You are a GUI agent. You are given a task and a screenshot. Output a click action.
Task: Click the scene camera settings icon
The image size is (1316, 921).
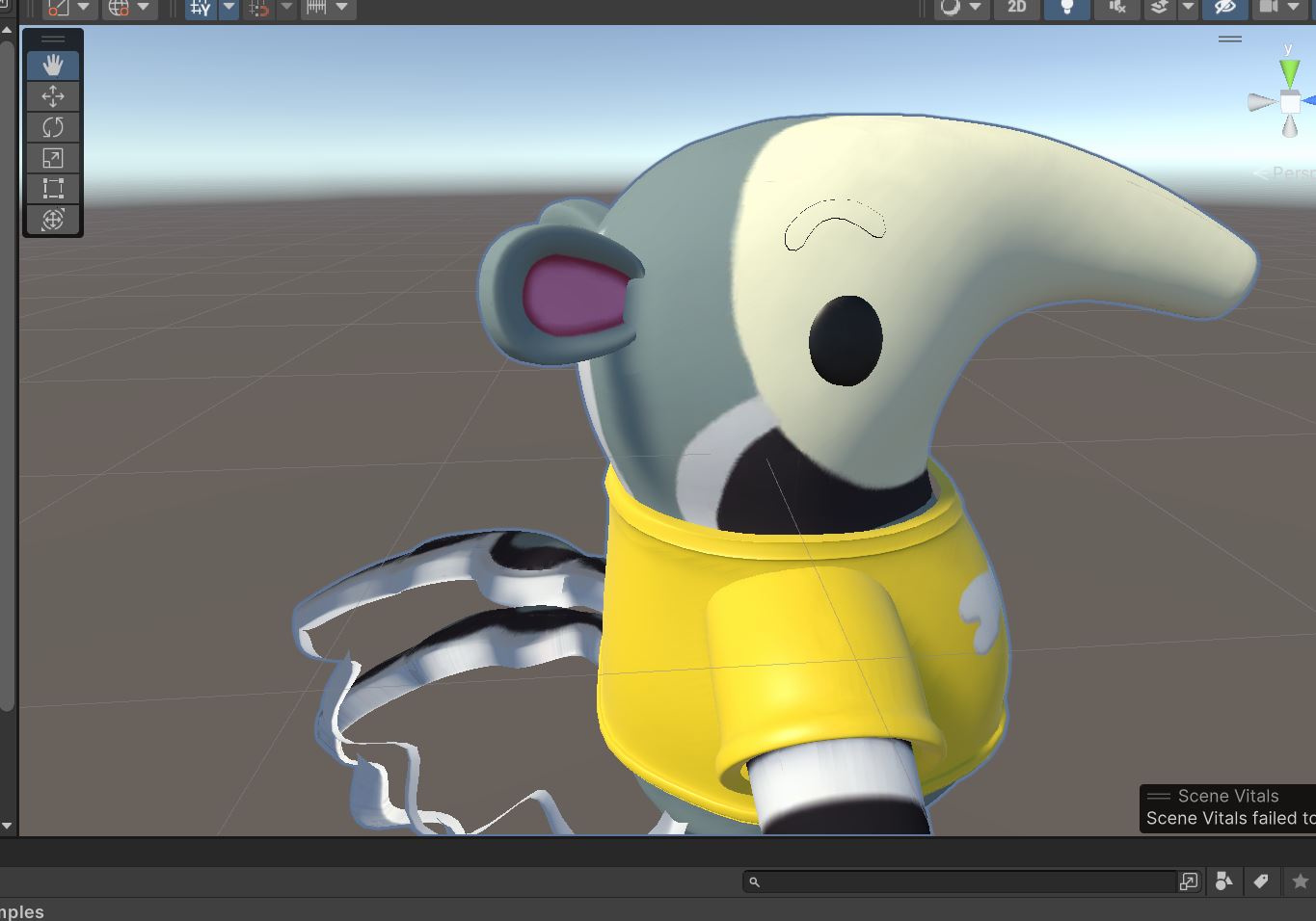point(1269,8)
